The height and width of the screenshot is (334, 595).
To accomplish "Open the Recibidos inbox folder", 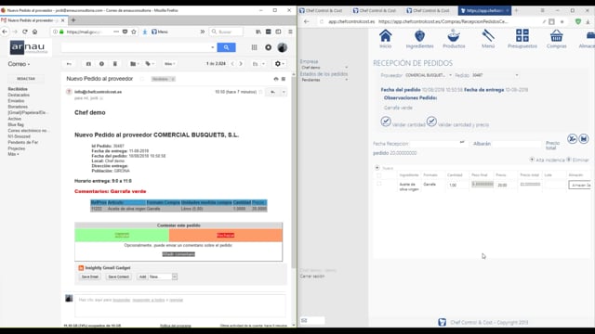I will pos(18,89).
